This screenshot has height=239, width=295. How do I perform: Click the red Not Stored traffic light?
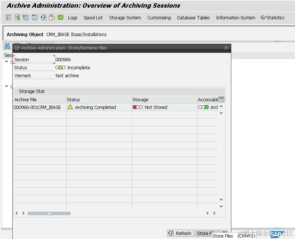click(x=137, y=107)
